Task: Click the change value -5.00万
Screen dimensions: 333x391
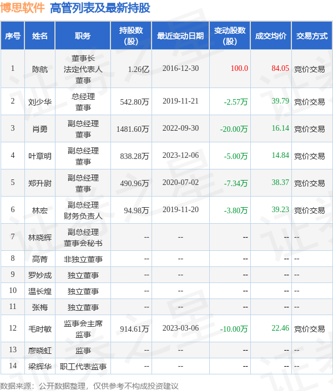Action: pos(236,156)
